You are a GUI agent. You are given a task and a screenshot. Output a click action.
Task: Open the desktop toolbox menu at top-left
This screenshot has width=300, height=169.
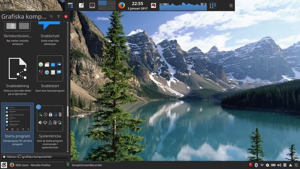pos(6,6)
